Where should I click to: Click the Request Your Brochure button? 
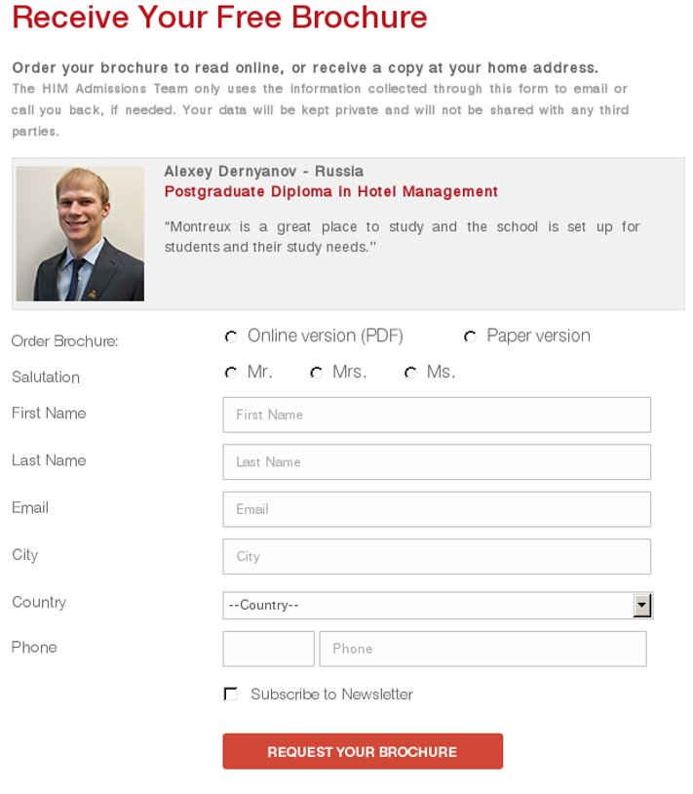click(x=363, y=751)
